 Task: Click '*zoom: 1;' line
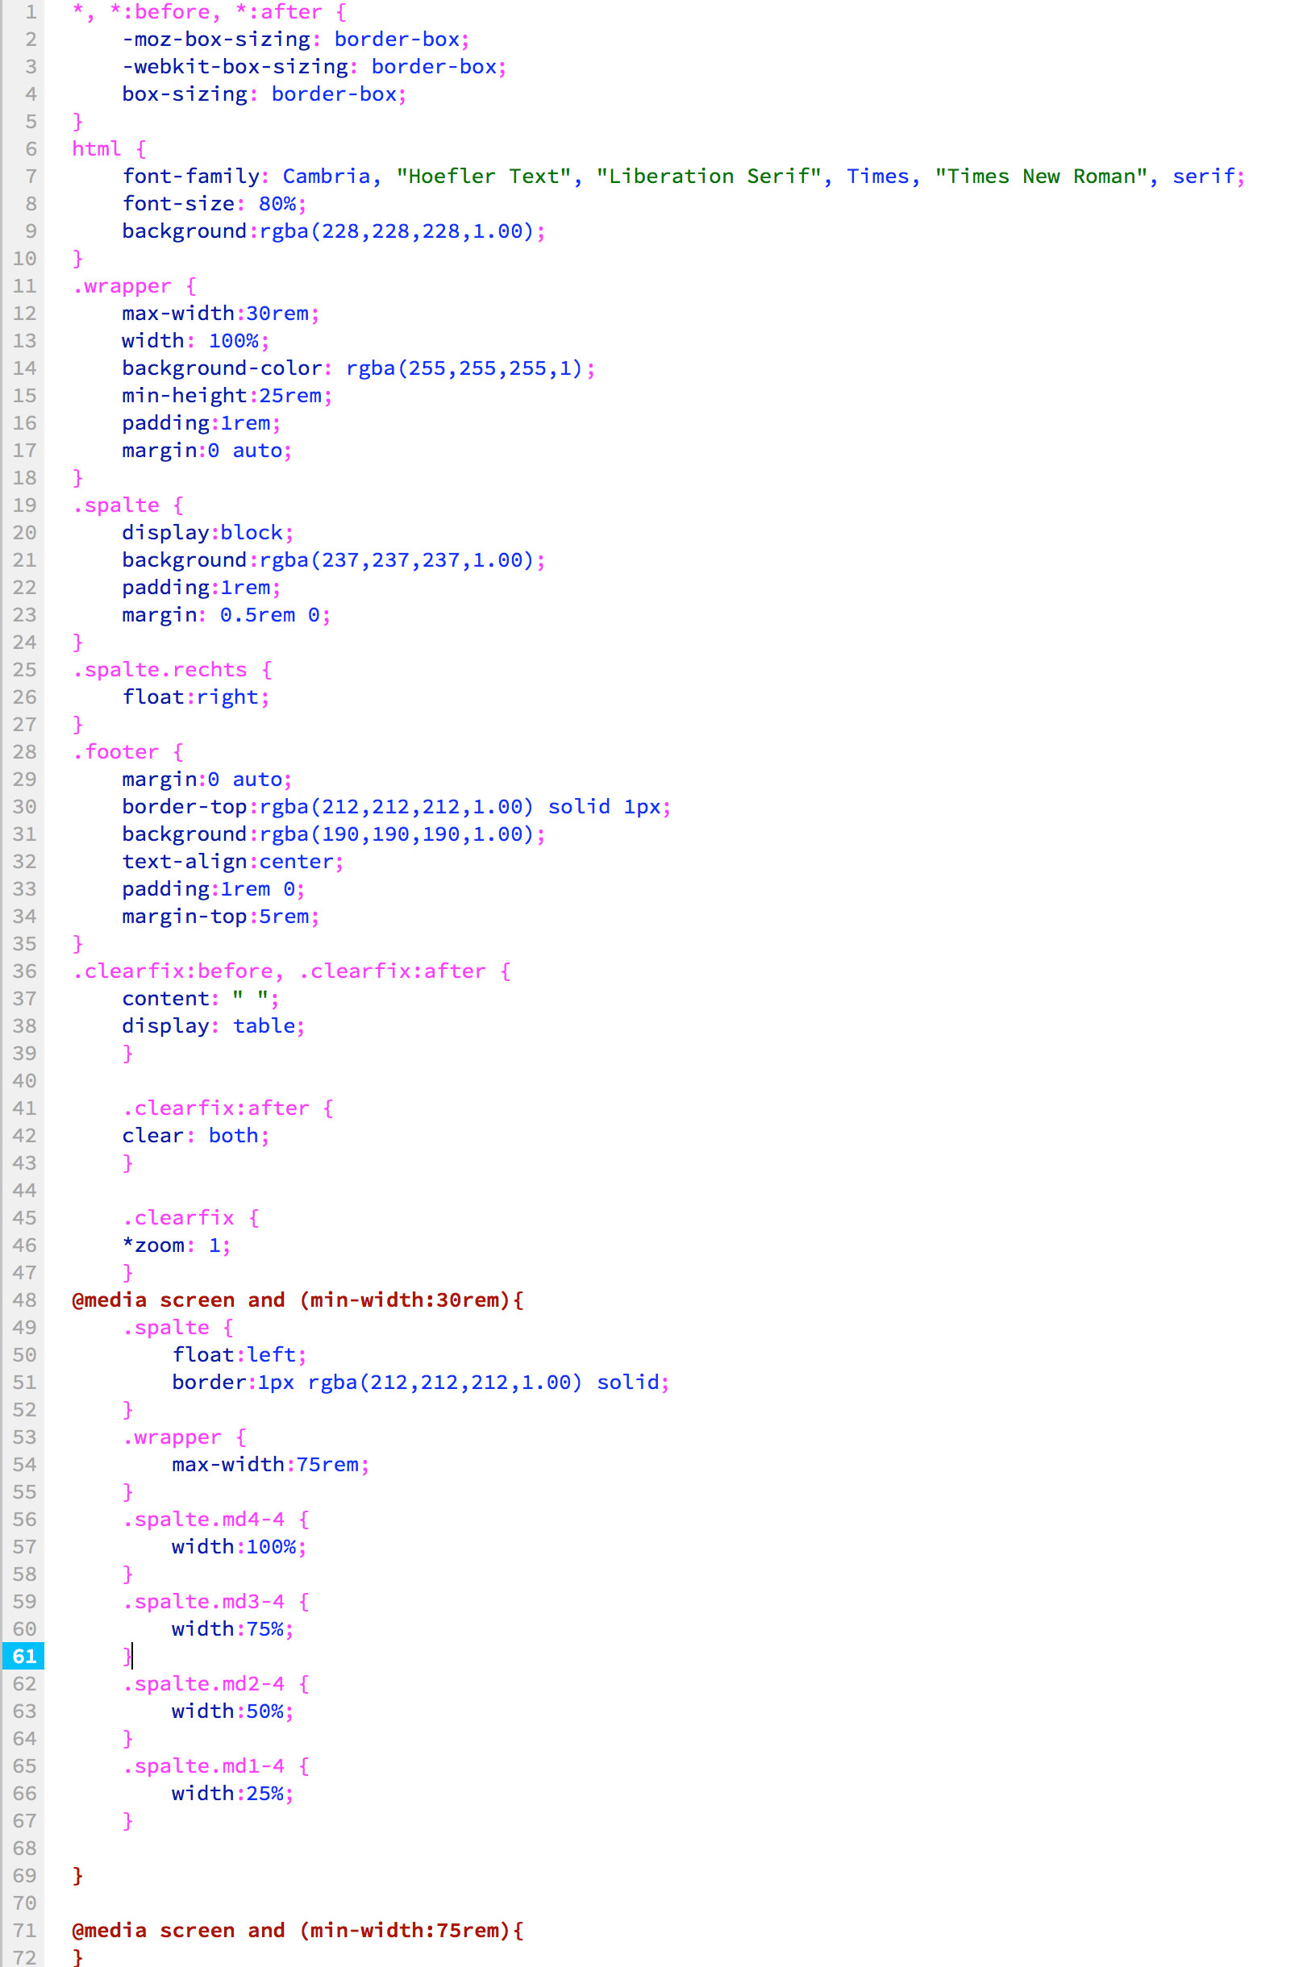pos(177,1245)
